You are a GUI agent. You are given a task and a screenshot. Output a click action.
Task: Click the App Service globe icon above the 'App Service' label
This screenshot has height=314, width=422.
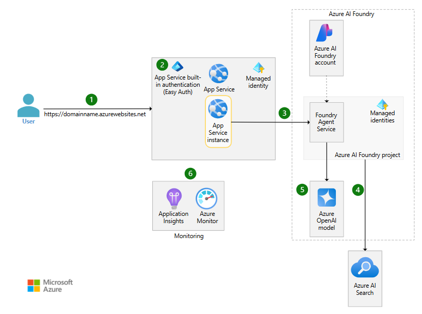click(x=219, y=73)
